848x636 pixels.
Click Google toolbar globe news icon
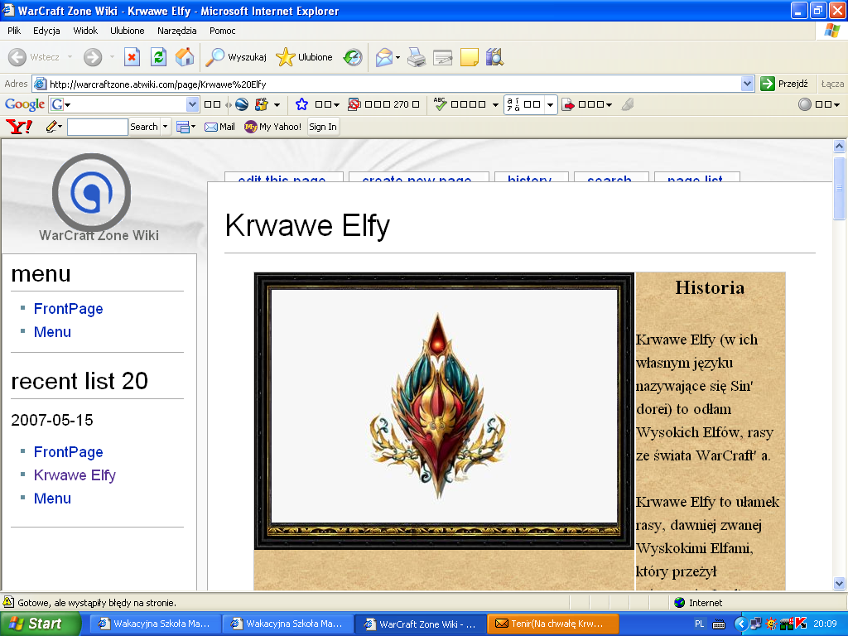point(242,104)
